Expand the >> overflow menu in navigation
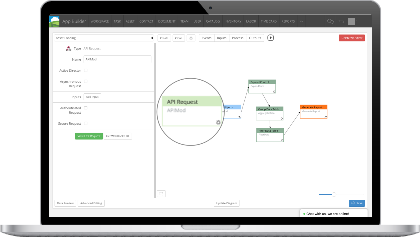The height and width of the screenshot is (237, 420). tap(301, 21)
